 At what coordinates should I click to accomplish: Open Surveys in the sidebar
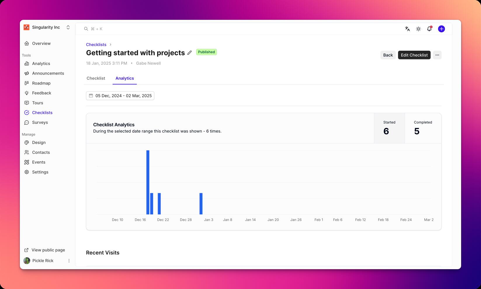tap(40, 122)
